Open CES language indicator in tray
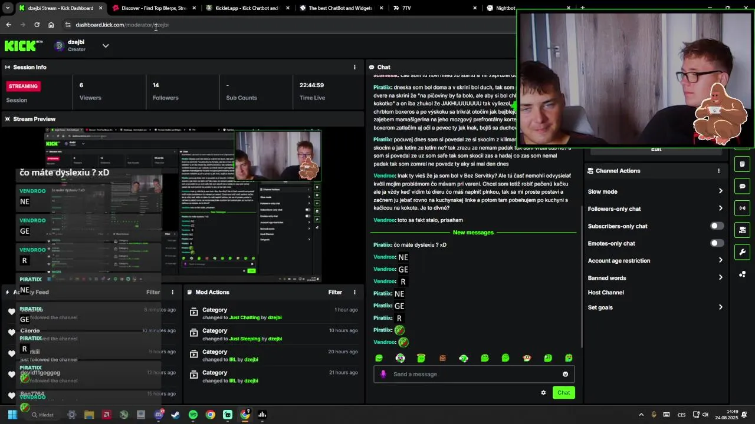The height and width of the screenshot is (424, 755). pos(681,415)
